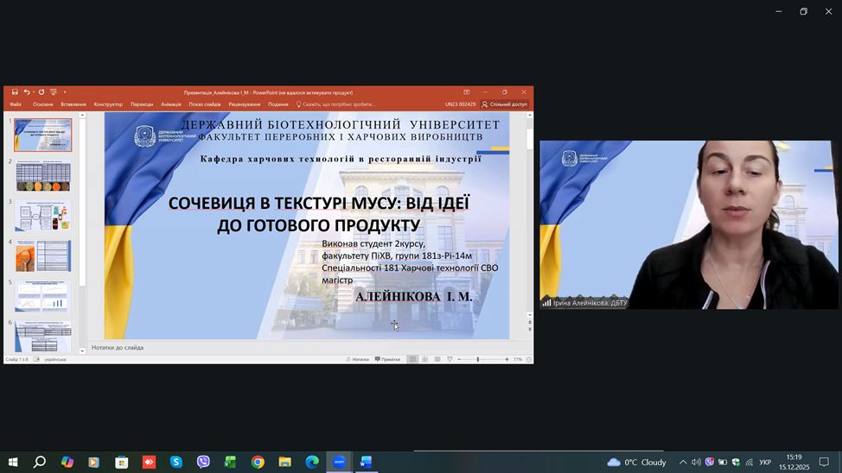Click the Undo arrow in quick access toolbar
This screenshot has width=842, height=473.
[28, 92]
